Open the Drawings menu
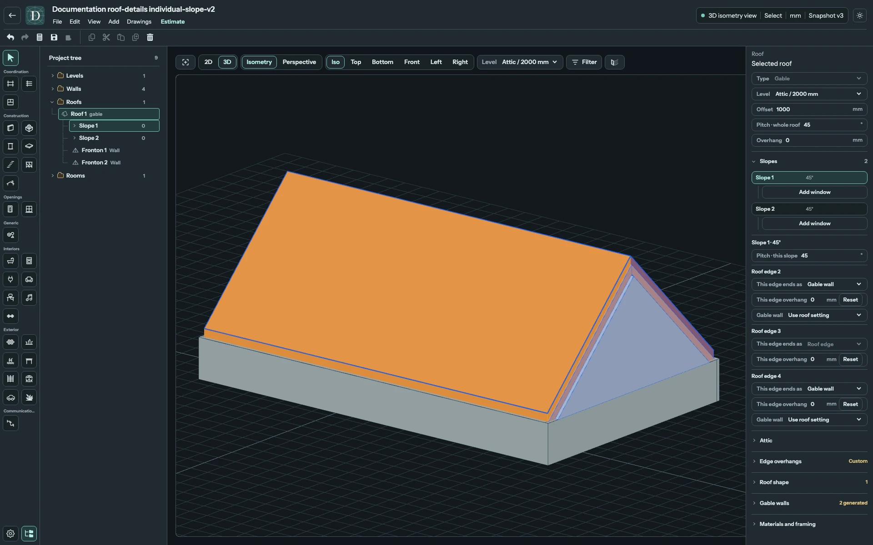Image resolution: width=873 pixels, height=545 pixels. pos(139,22)
